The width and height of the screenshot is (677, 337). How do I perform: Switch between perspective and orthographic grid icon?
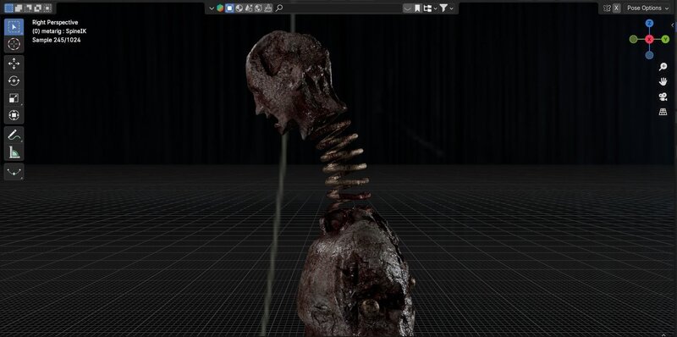click(x=663, y=112)
